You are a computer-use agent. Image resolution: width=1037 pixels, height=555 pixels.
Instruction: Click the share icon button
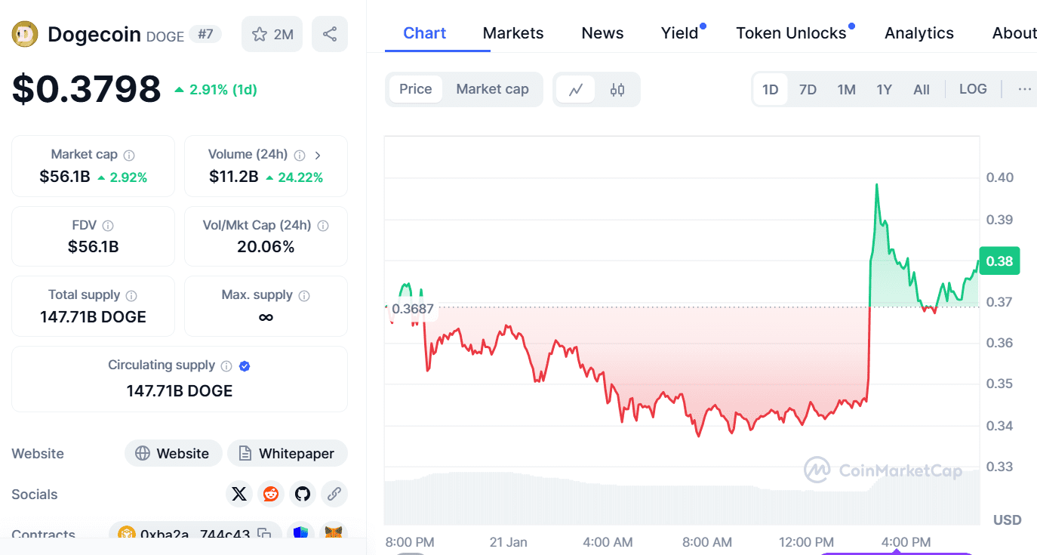click(329, 34)
